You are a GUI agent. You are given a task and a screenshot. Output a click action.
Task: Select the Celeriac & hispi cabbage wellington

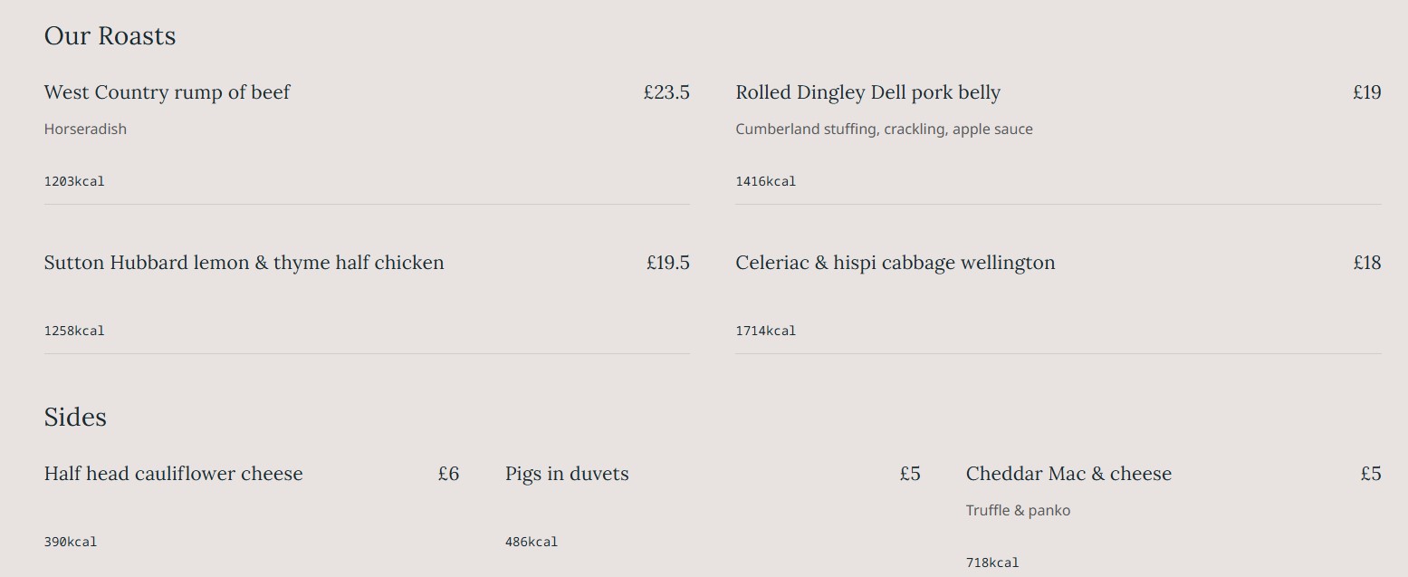(895, 263)
